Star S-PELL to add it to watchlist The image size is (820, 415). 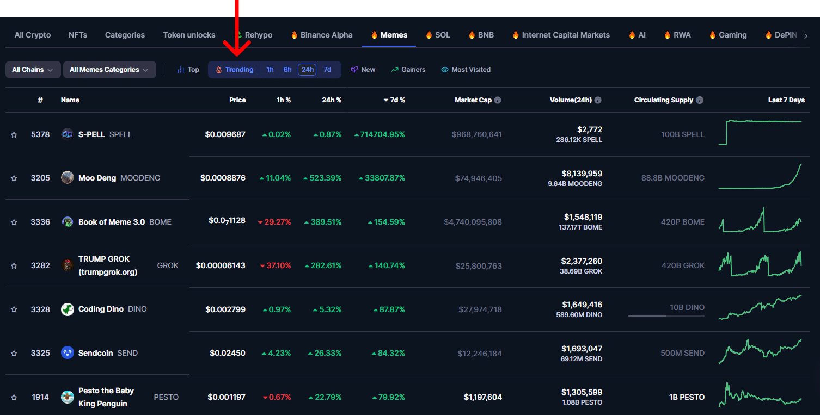click(14, 135)
